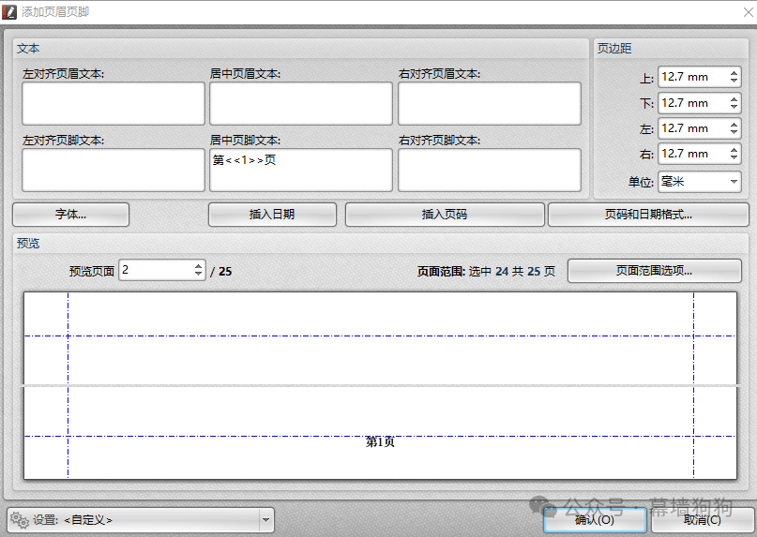Click the 插入页码 button
This screenshot has height=537, width=757.
pos(444,215)
